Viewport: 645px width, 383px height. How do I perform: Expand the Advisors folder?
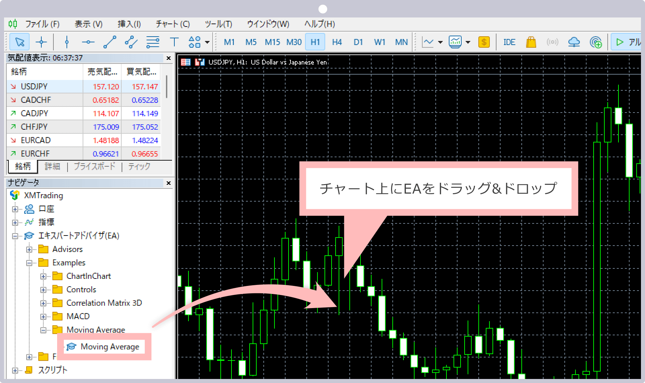(x=29, y=249)
